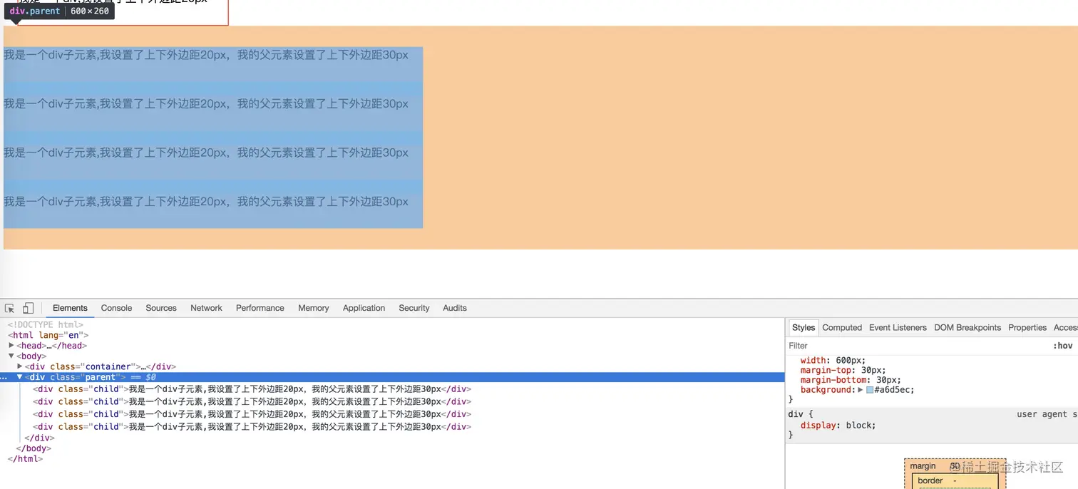1078x489 pixels.
Task: Open the Console tab
Action: tap(116, 308)
